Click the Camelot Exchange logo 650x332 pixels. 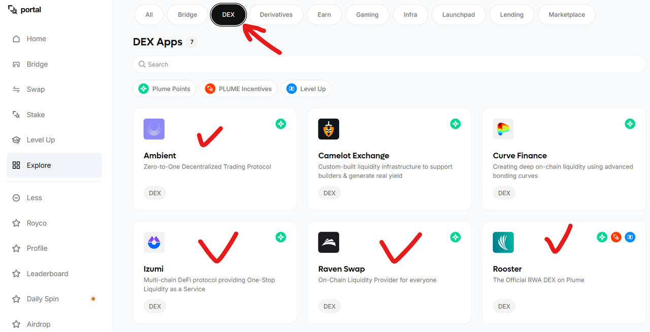click(329, 129)
